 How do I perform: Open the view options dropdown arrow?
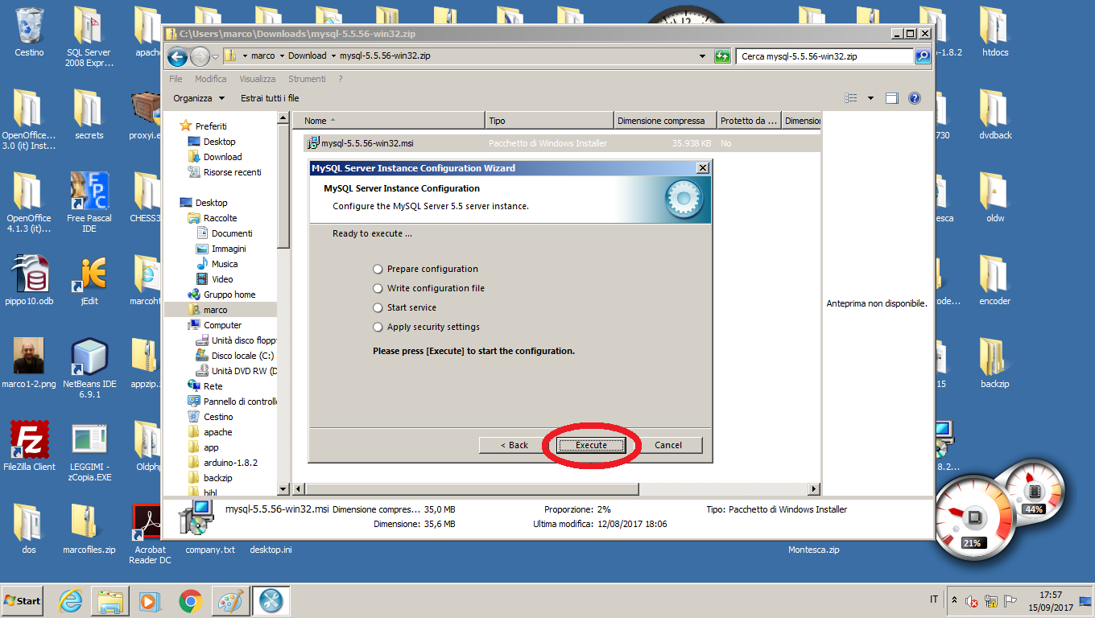tap(870, 98)
